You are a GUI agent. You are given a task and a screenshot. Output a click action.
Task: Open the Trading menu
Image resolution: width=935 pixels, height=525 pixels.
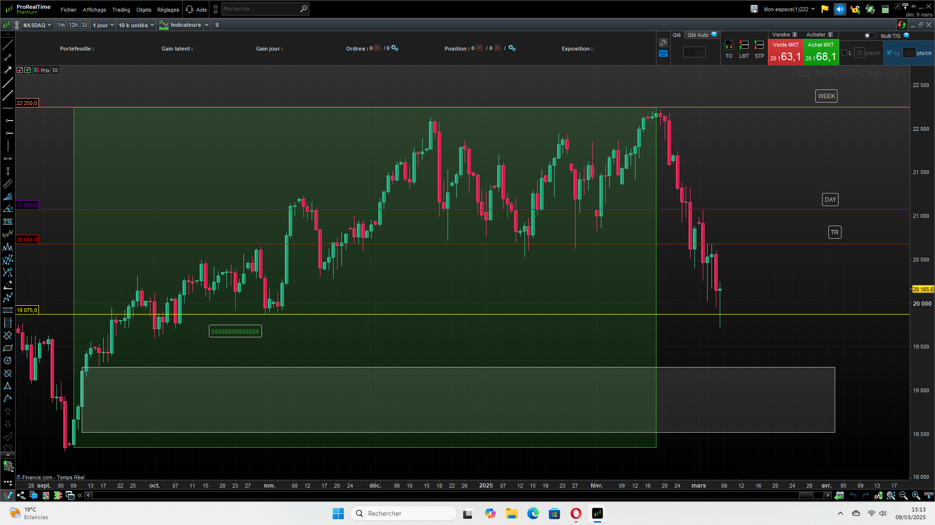click(121, 10)
